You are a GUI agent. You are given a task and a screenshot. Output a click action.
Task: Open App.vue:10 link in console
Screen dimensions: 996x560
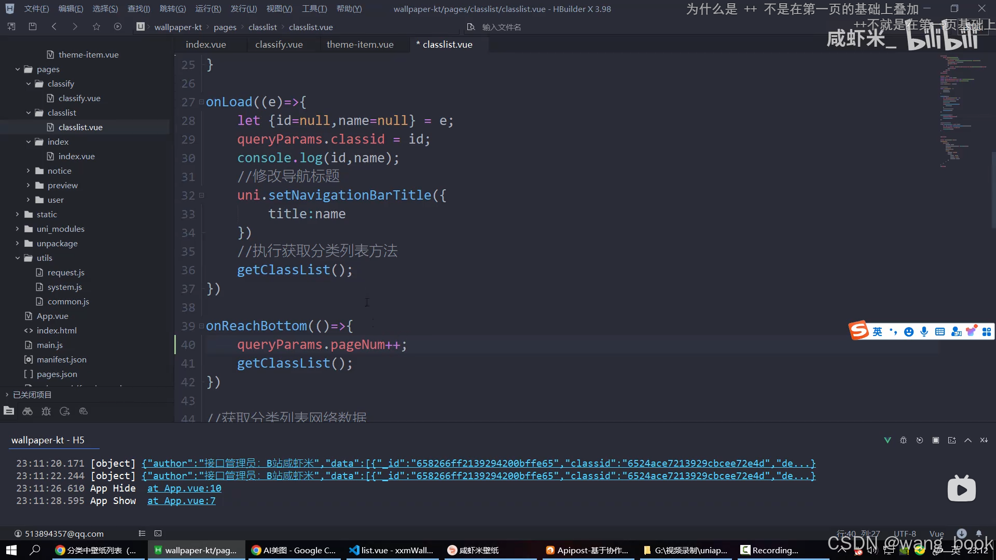point(184,488)
